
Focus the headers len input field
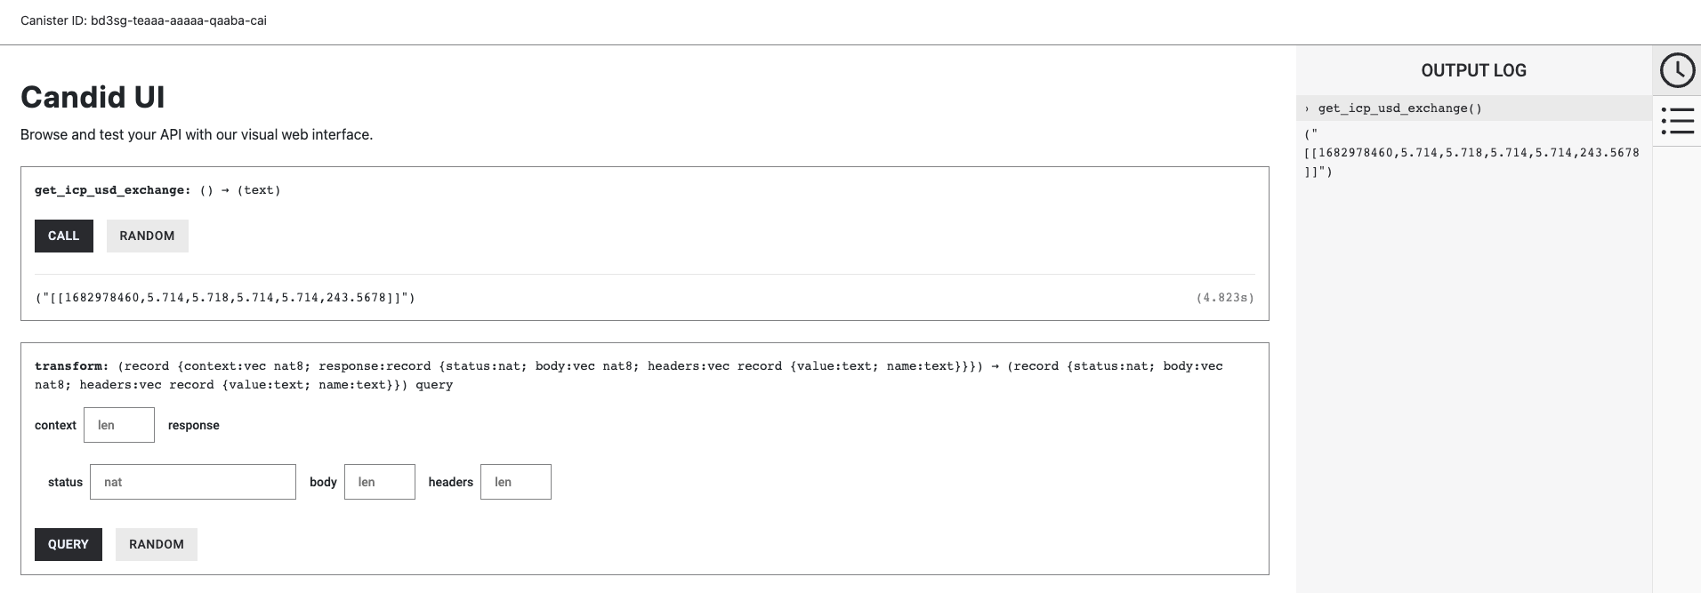(516, 482)
